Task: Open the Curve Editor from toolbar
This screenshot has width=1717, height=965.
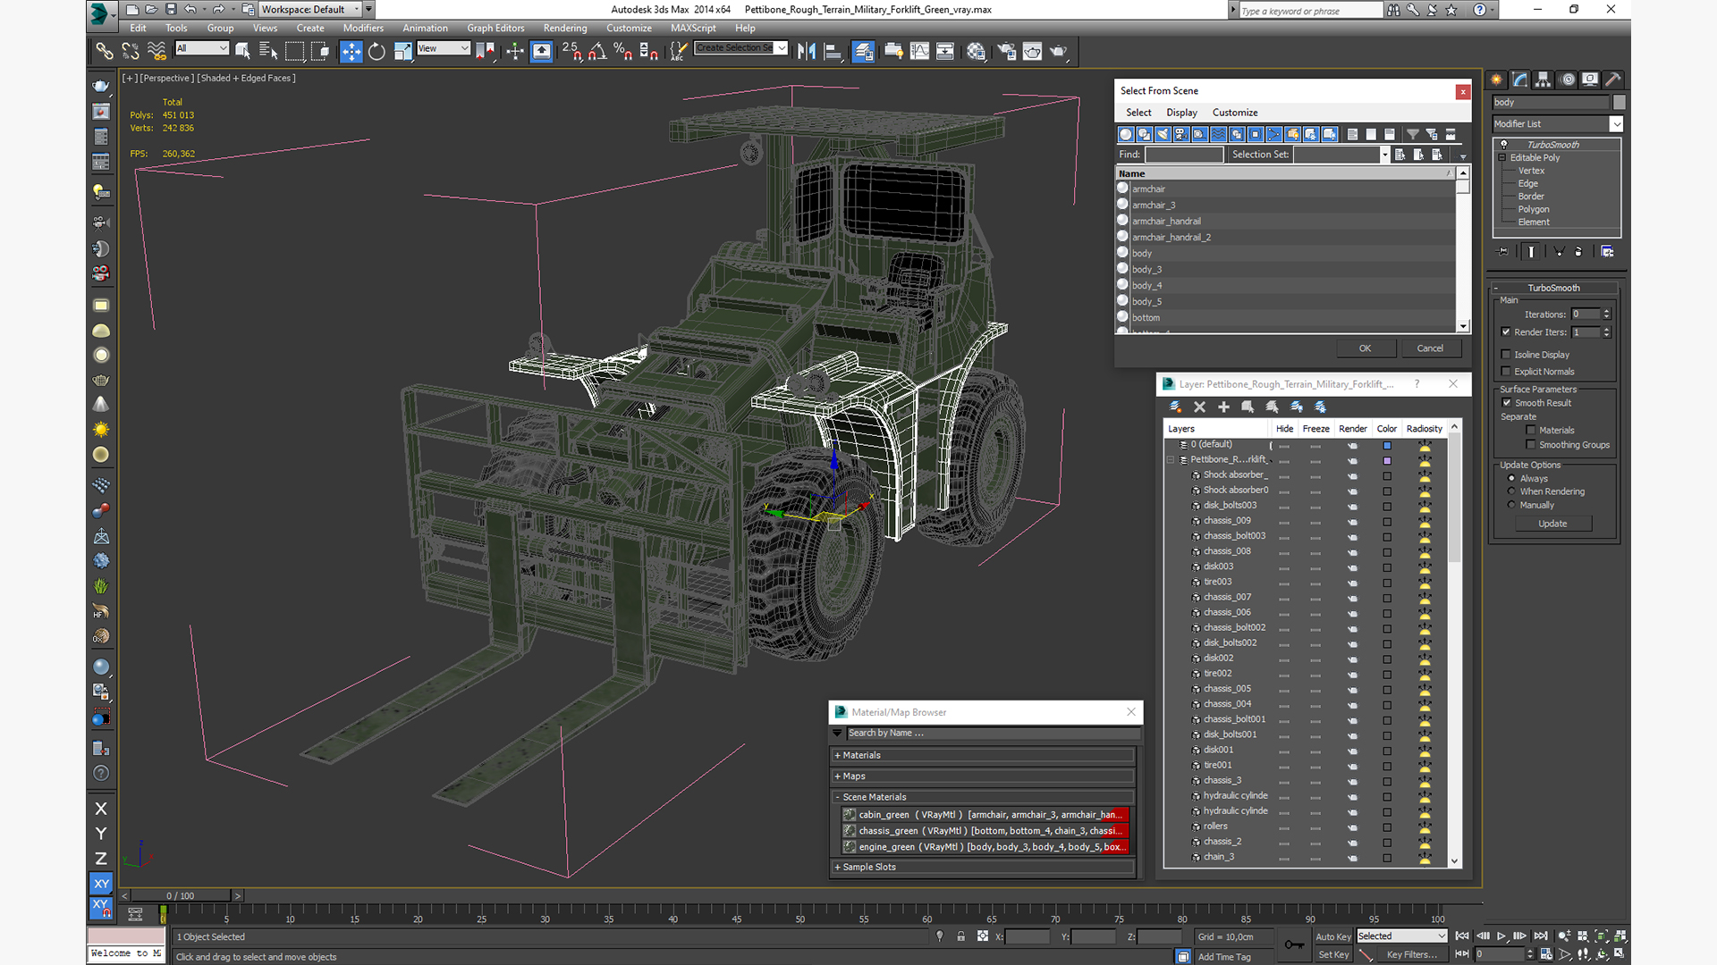Action: coord(919,52)
